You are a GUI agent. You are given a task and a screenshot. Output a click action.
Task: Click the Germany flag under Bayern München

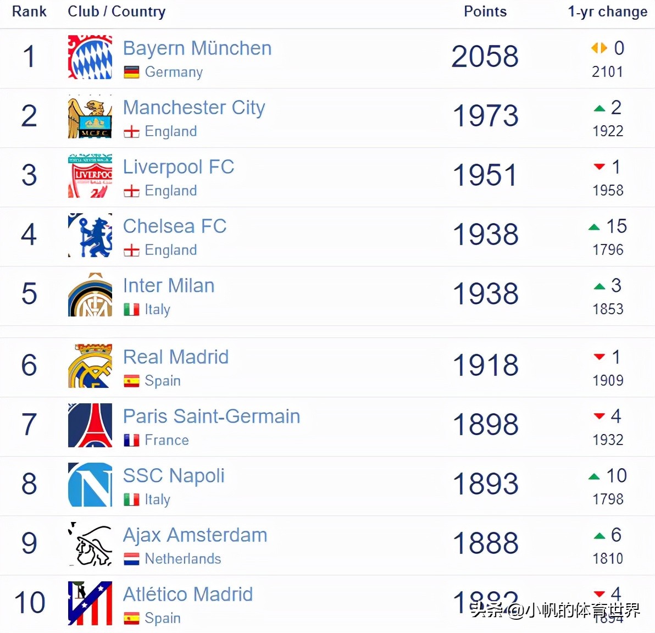point(131,72)
